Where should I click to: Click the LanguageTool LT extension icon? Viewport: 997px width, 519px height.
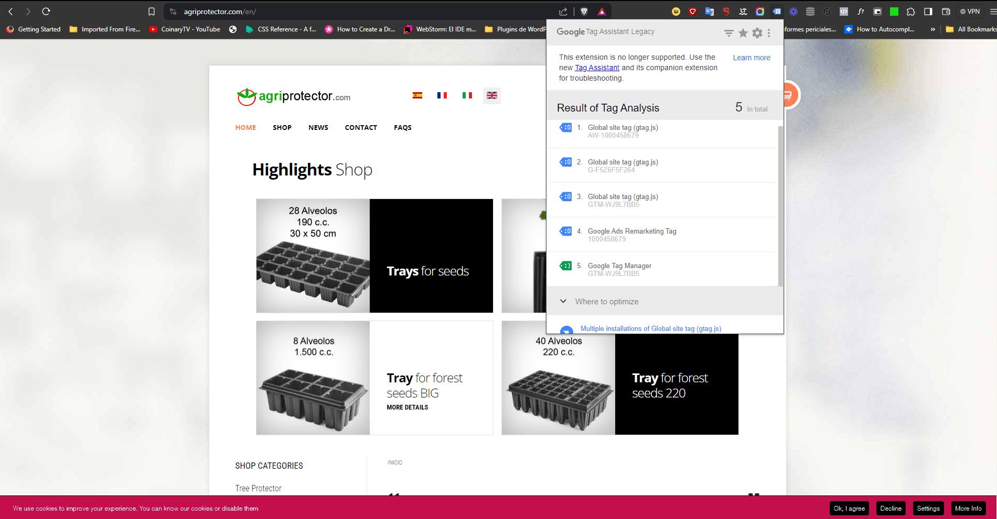coord(743,12)
